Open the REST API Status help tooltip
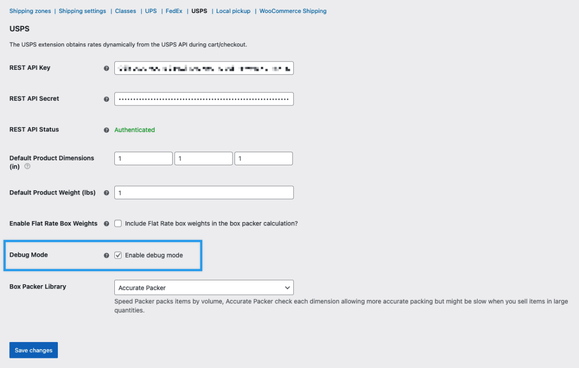 click(106, 130)
